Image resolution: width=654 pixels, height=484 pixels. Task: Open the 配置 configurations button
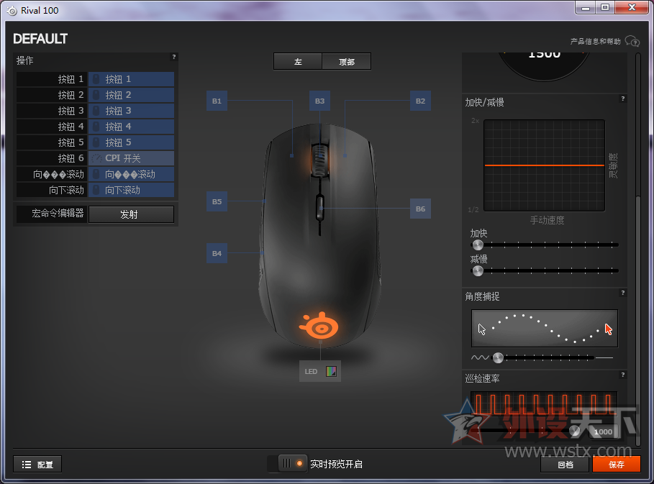[37, 464]
